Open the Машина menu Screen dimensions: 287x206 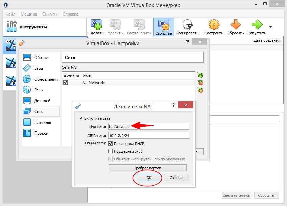pyautogui.click(x=29, y=14)
